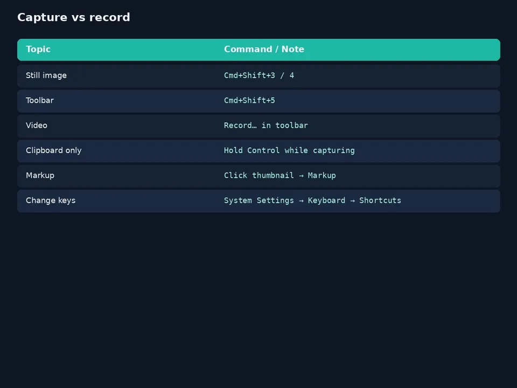Select 'System Settings → Keyboard → Shortcuts' text

312,200
